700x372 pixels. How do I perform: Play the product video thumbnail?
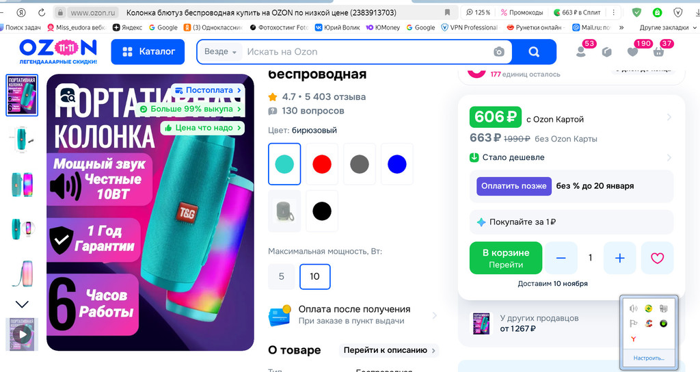click(22, 334)
